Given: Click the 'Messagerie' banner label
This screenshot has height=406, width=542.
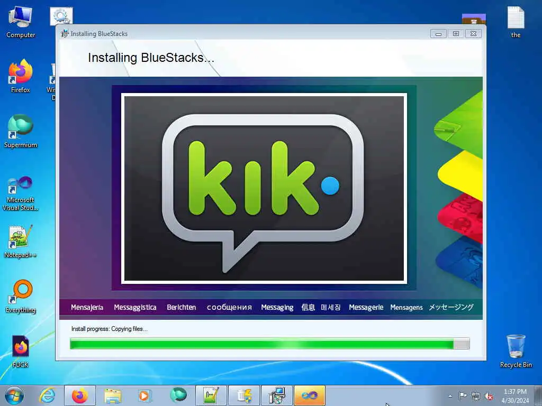Looking at the screenshot, I should click(x=366, y=307).
